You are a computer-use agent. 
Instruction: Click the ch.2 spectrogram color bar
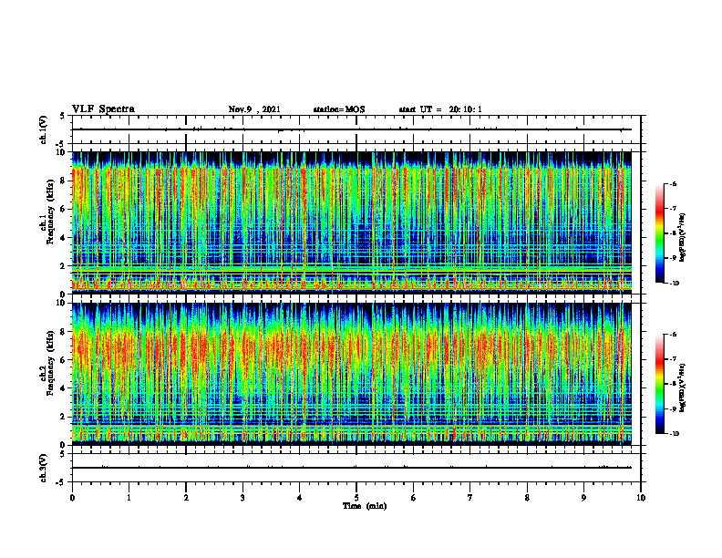[x=660, y=384]
